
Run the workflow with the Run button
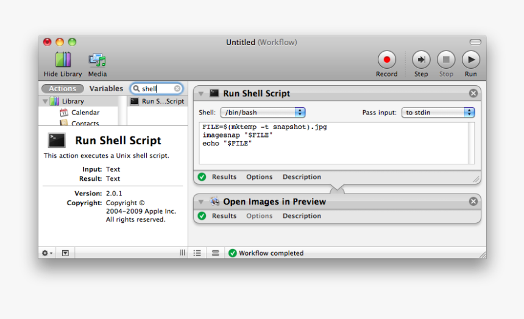click(471, 60)
